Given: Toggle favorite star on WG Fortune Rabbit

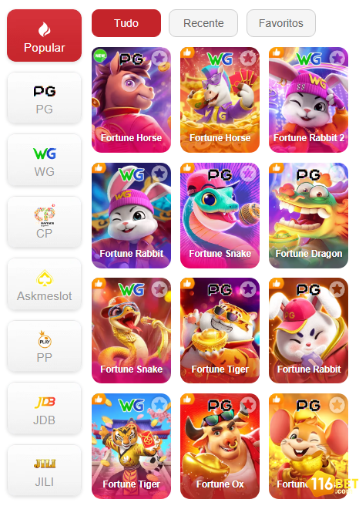Looking at the screenshot, I should pos(159,174).
